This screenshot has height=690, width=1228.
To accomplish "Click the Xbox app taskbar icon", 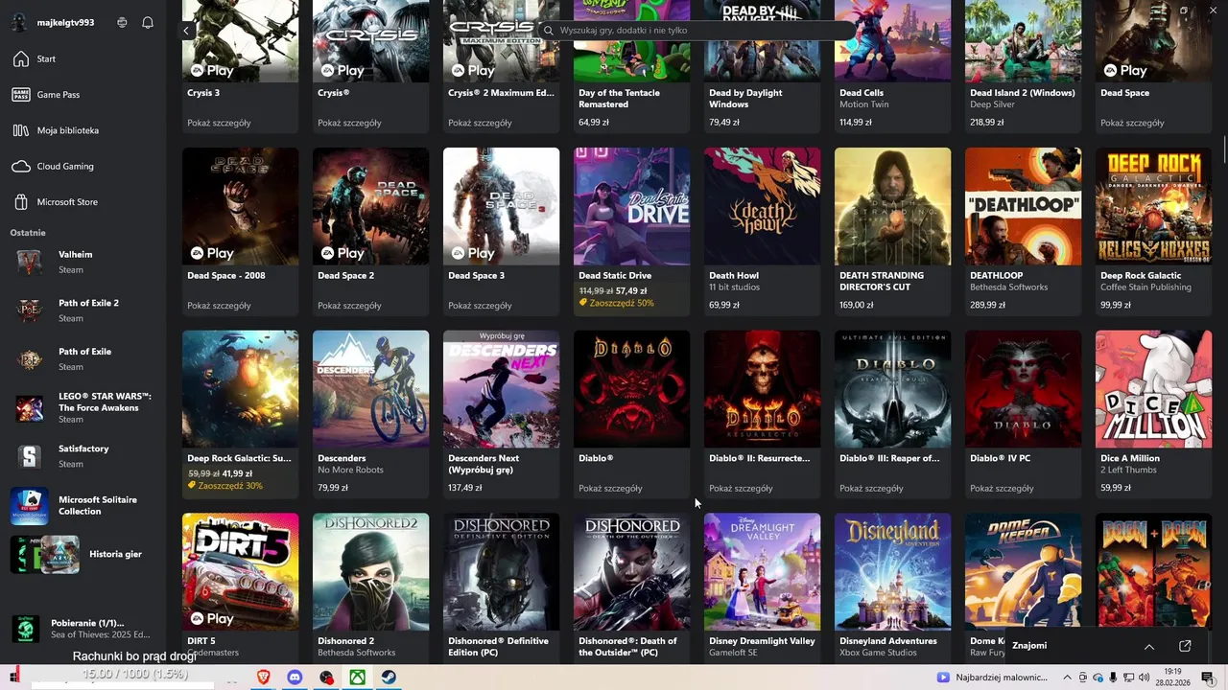I will (x=357, y=678).
